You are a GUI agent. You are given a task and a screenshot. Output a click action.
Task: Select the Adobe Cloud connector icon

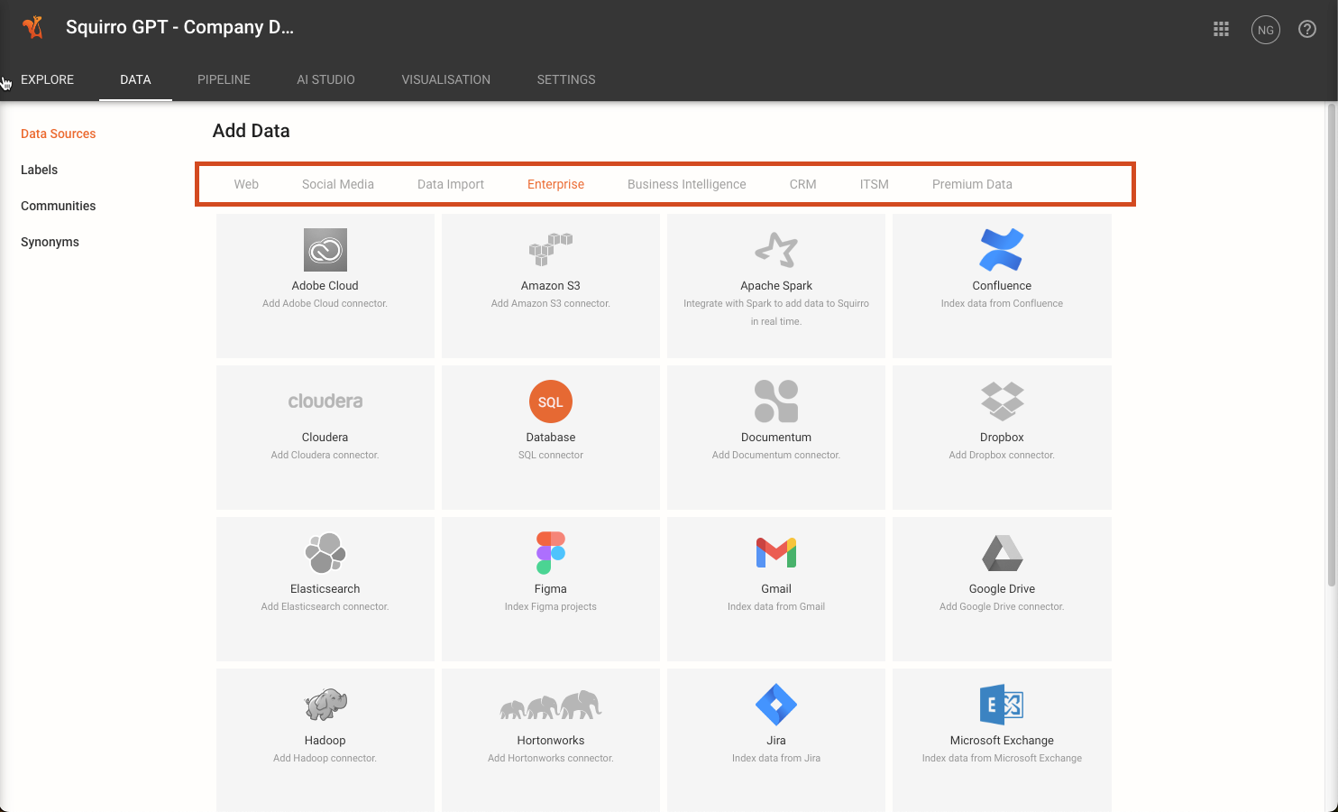point(325,250)
